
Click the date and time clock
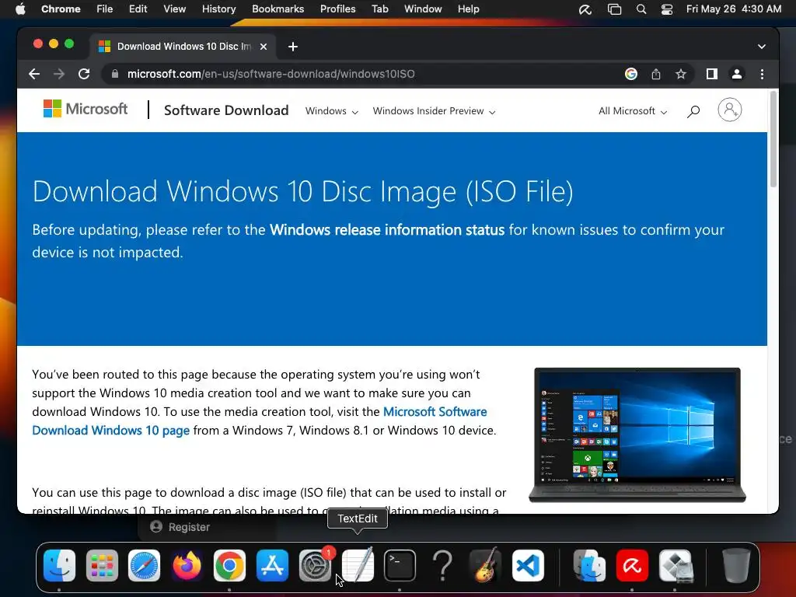point(734,9)
